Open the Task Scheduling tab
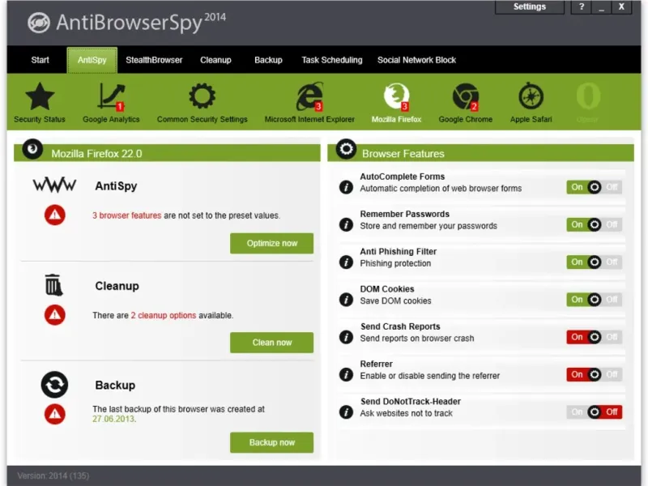648x486 pixels. click(x=332, y=60)
